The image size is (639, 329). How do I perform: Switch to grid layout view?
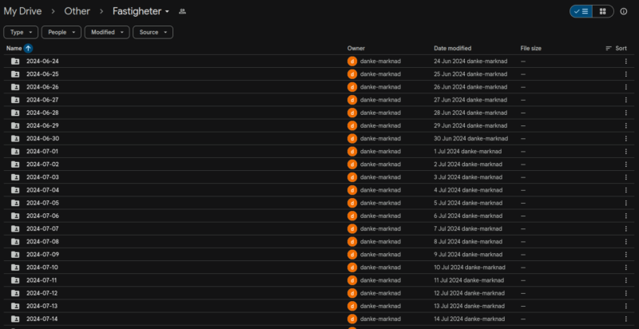pos(602,11)
